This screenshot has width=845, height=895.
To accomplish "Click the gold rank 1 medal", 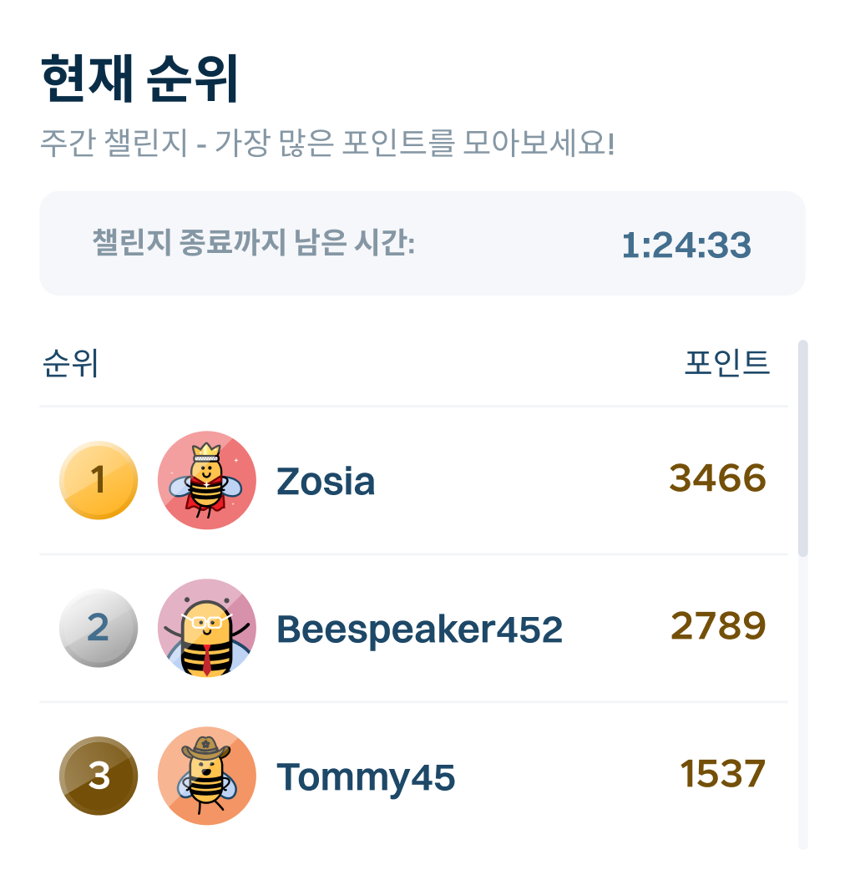I will click(99, 481).
